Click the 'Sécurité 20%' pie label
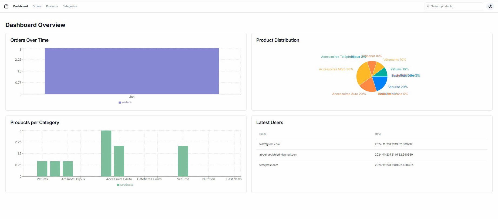This screenshot has height=219, width=498. pos(398,87)
